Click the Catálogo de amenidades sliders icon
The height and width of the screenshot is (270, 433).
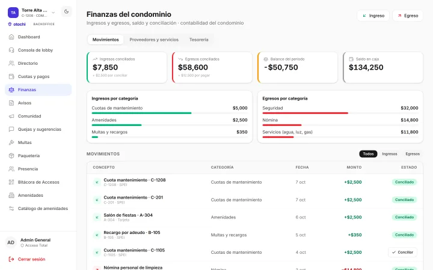(x=11, y=209)
